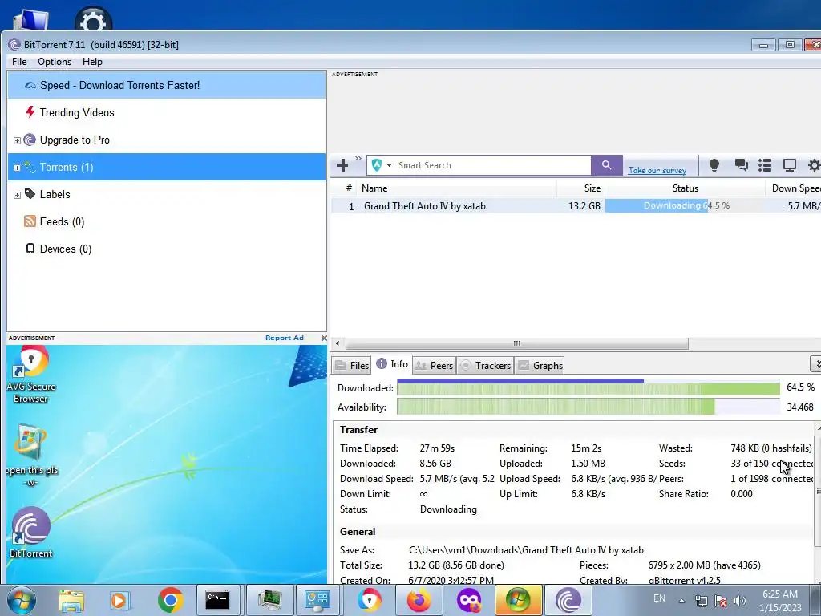Open Windows Media Player taskbar icon
Image resolution: width=821 pixels, height=616 pixels.
pyautogui.click(x=120, y=601)
